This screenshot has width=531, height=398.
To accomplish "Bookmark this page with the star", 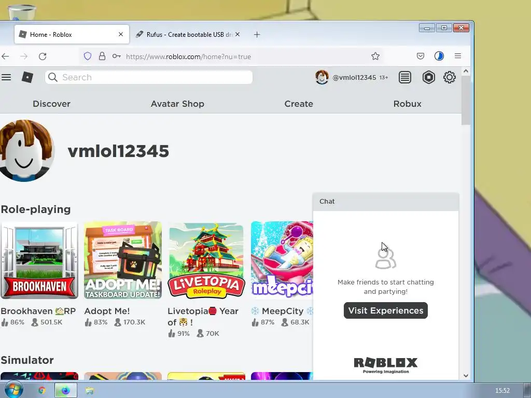I will click(x=375, y=56).
